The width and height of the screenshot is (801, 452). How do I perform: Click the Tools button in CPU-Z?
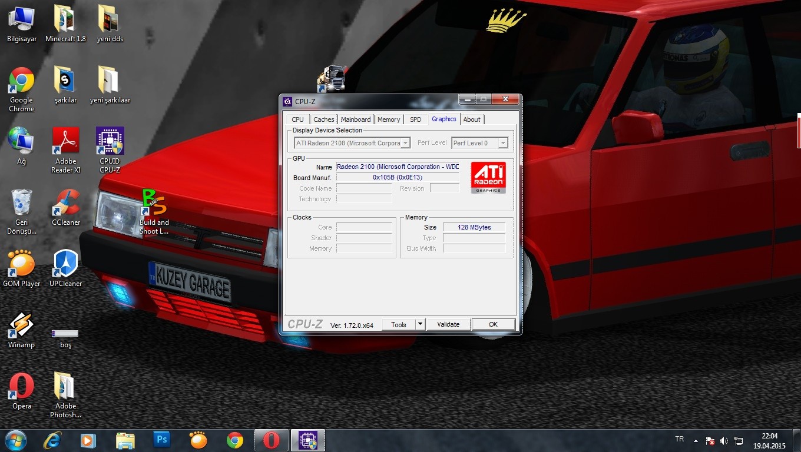pos(399,324)
